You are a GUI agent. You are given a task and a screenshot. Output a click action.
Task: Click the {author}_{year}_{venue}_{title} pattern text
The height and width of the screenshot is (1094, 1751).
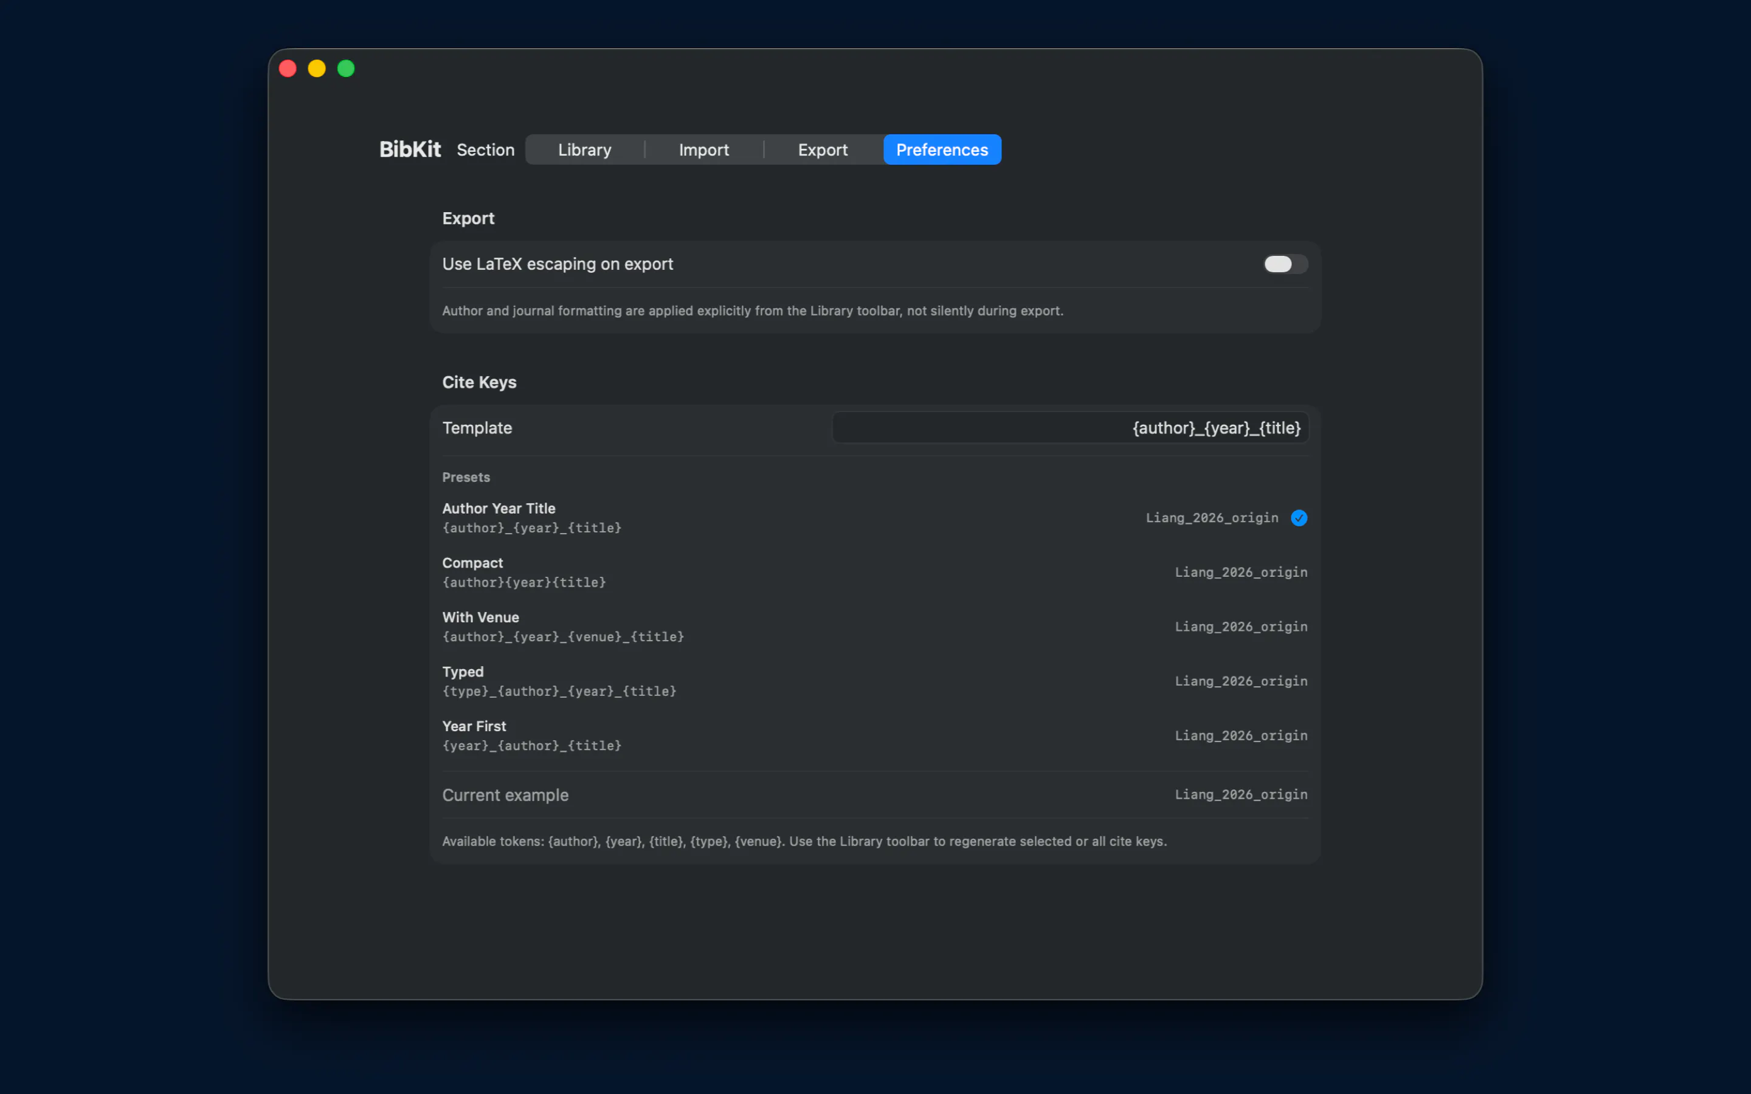point(563,637)
